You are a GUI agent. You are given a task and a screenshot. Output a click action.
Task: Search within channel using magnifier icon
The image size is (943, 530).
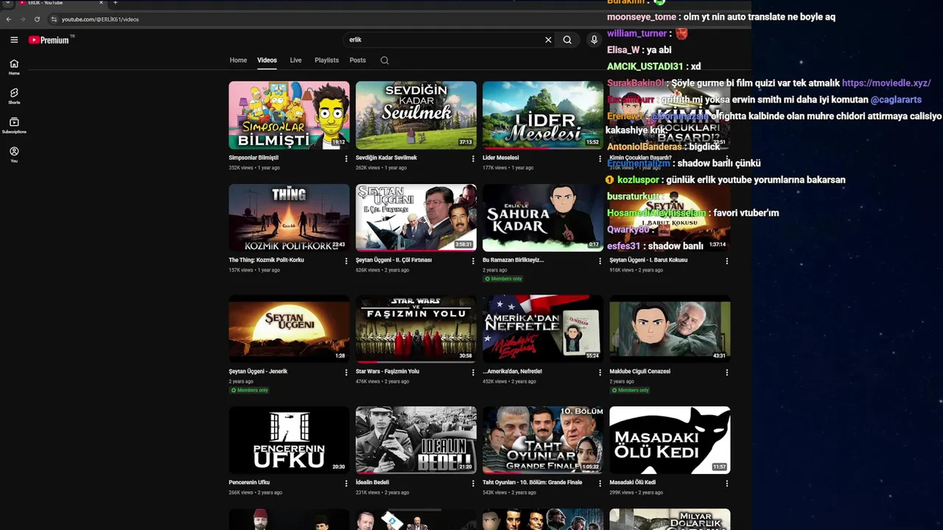[x=385, y=60]
